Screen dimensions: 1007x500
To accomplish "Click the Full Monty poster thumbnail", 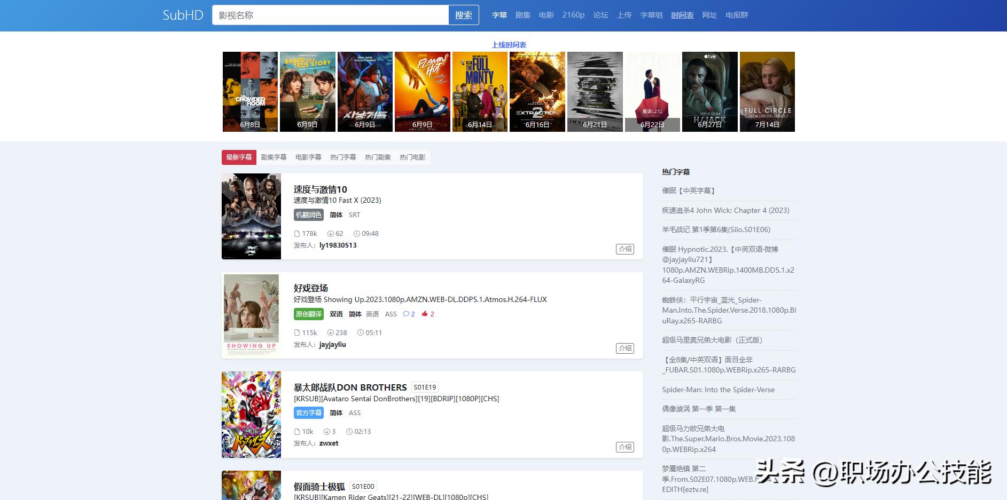I will click(480, 91).
